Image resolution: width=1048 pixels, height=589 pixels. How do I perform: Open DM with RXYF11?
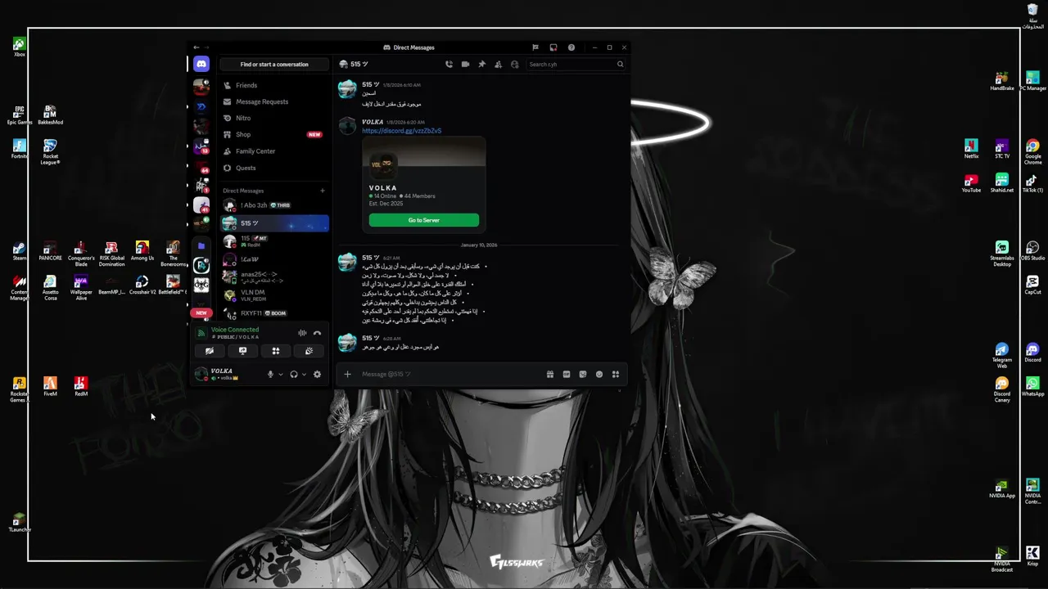274,312
